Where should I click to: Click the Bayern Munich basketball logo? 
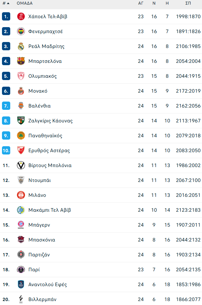tap(21, 225)
